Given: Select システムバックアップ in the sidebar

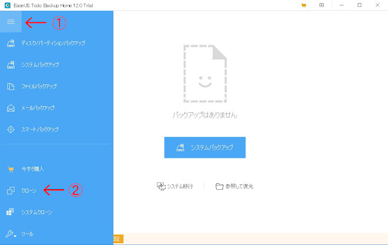Looking at the screenshot, I should (40, 65).
